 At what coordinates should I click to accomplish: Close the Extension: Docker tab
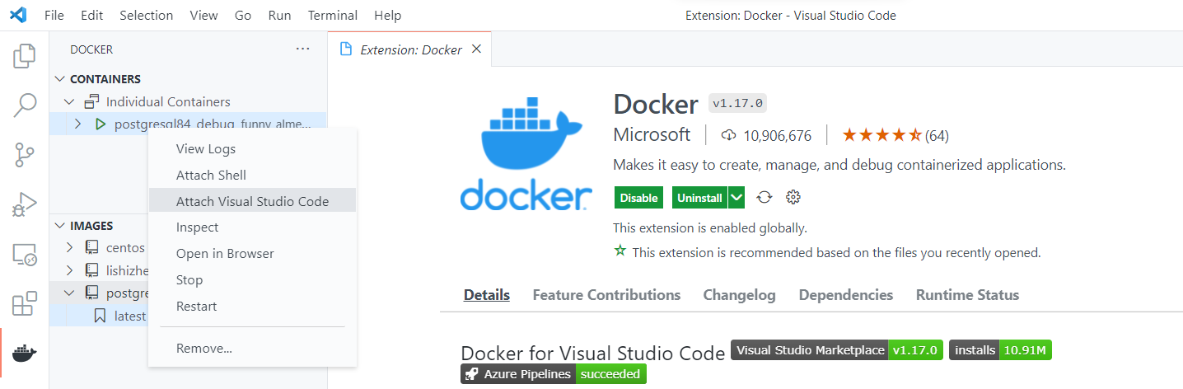click(476, 49)
